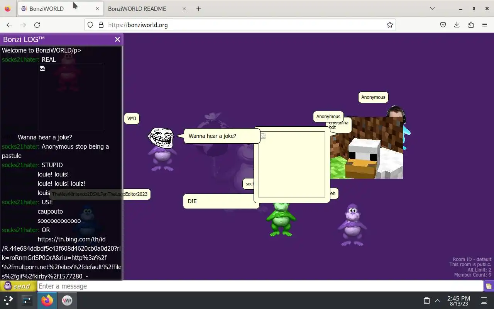Open the Downloads panel
Image resolution: width=494 pixels, height=309 pixels.
click(457, 25)
